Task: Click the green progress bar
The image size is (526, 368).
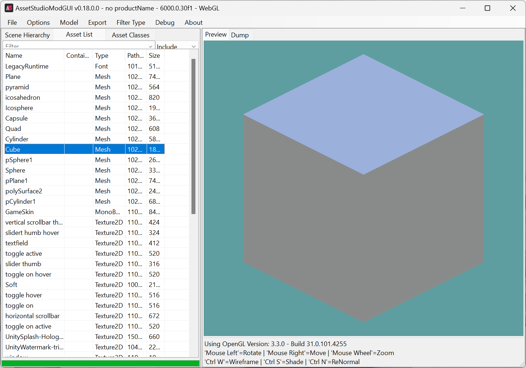Action: 100,363
